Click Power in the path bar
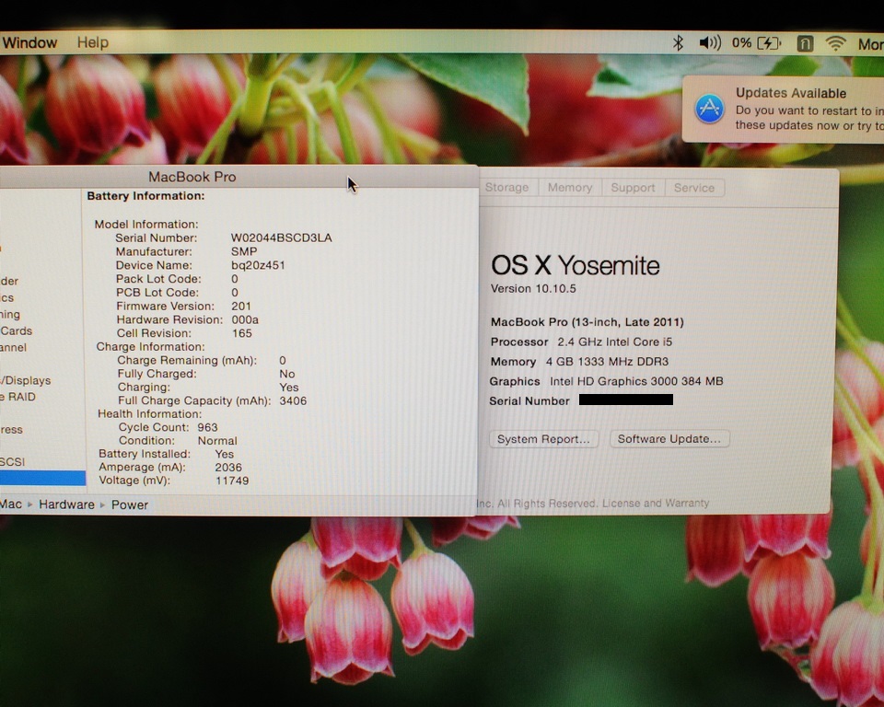 pyautogui.click(x=130, y=504)
